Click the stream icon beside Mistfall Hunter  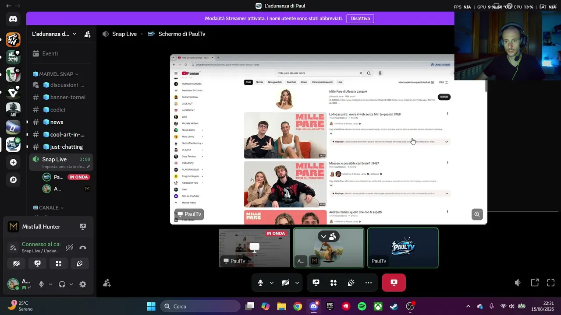(x=83, y=227)
